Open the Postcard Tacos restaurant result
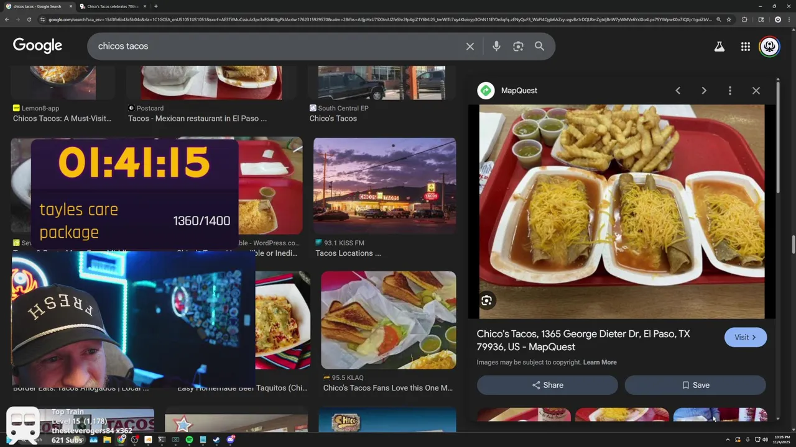 tap(197, 119)
